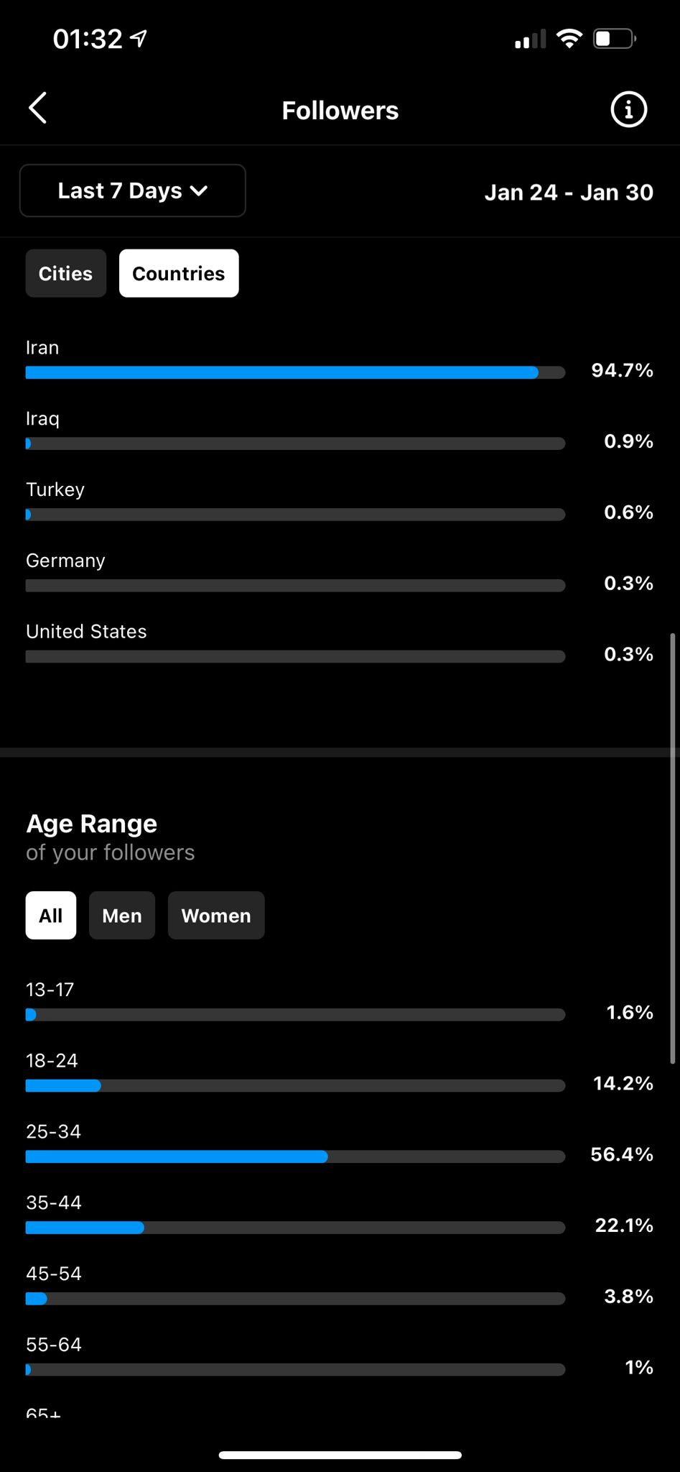Select the Countries tab
680x1472 pixels.
(x=179, y=273)
